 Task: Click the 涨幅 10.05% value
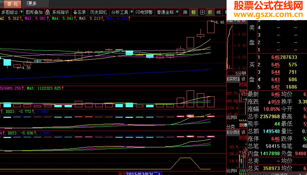[x=271, y=109]
